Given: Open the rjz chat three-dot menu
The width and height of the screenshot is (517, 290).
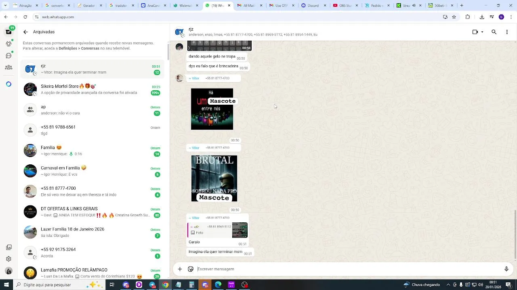Looking at the screenshot, I should (507, 32).
